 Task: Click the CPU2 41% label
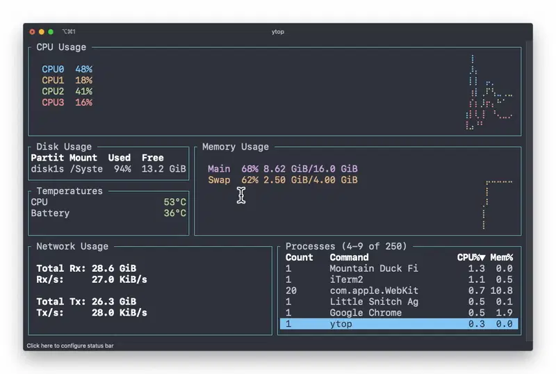[67, 91]
